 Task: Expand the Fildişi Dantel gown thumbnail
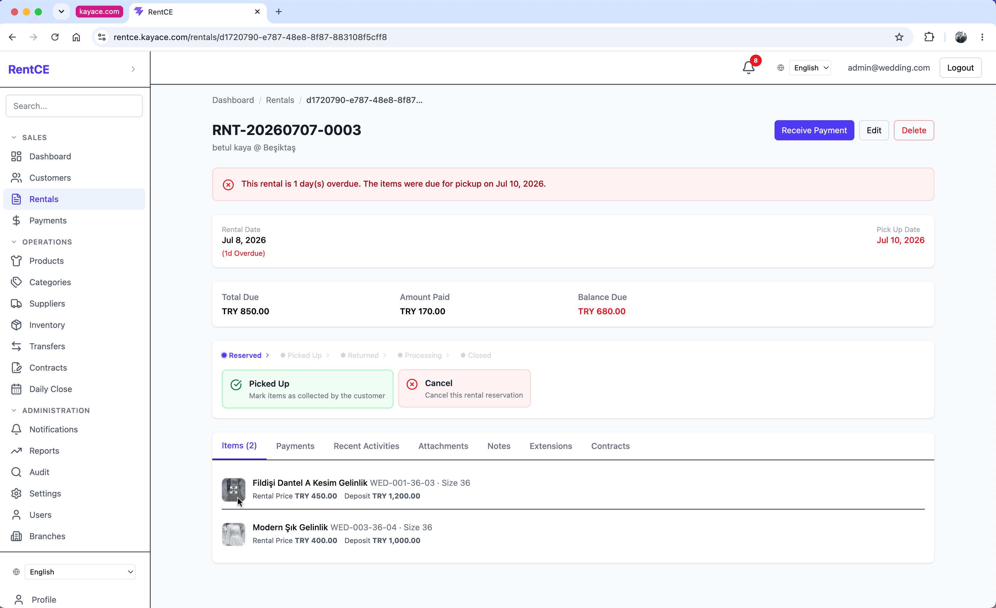[x=234, y=490]
